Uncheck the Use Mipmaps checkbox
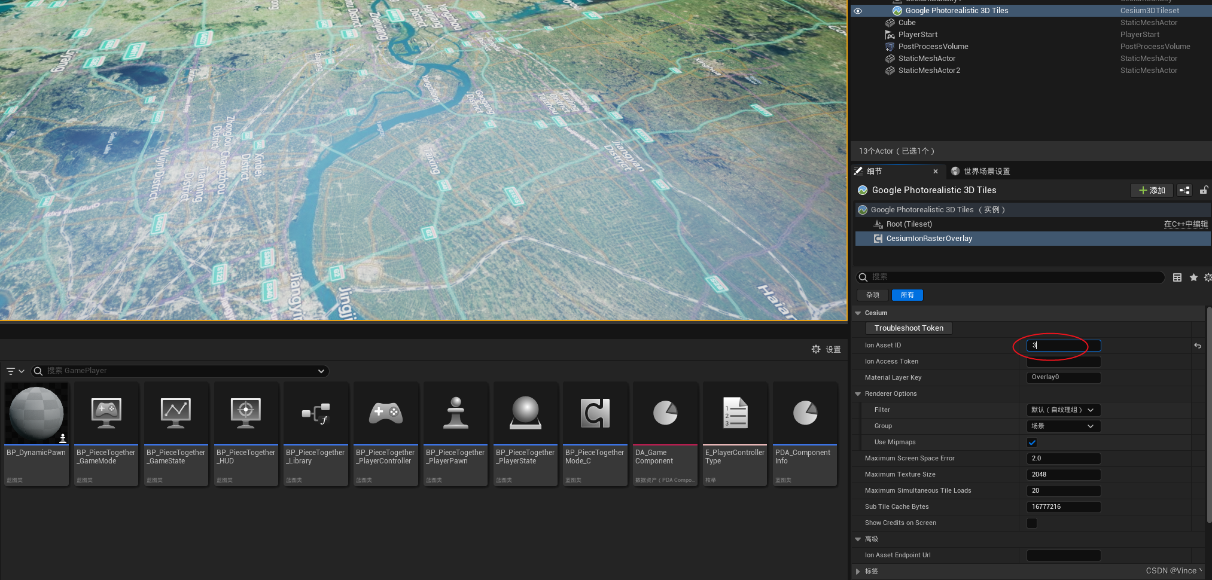 pyautogui.click(x=1031, y=442)
